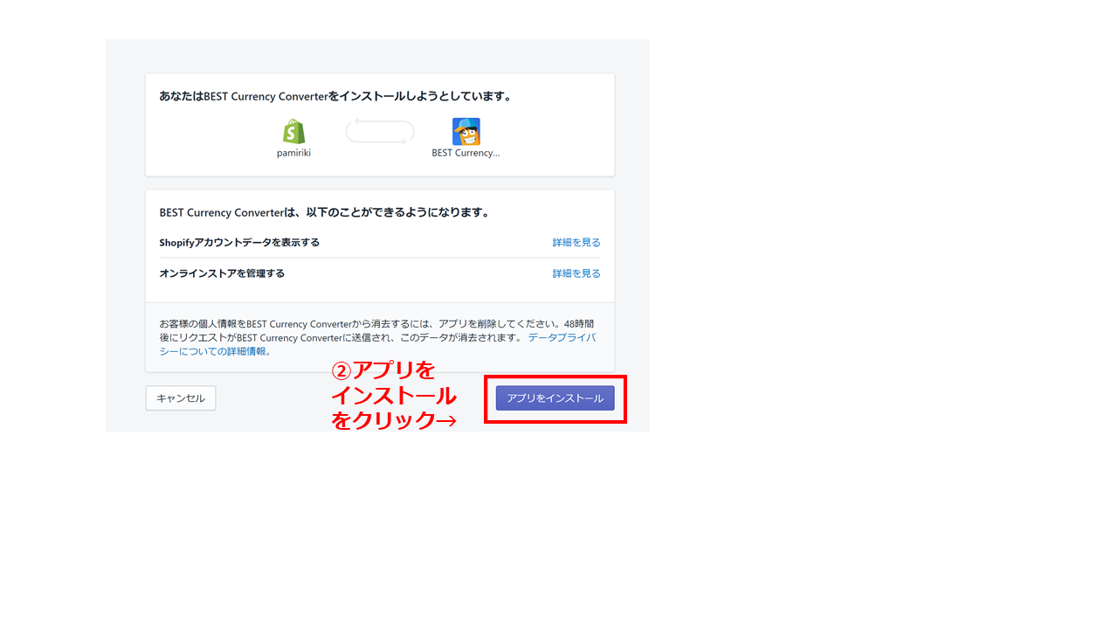
Task: Click the two-way arrows connection graphic
Action: [380, 132]
